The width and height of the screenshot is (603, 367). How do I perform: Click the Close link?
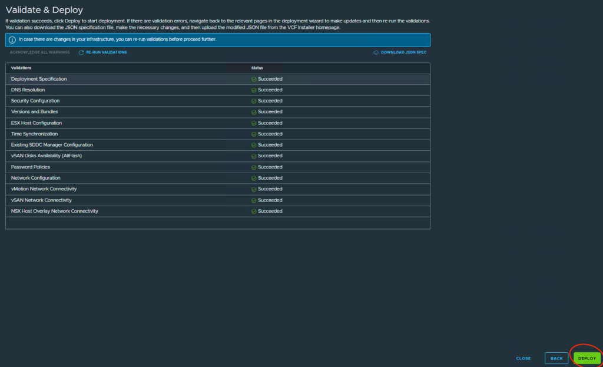coord(523,358)
